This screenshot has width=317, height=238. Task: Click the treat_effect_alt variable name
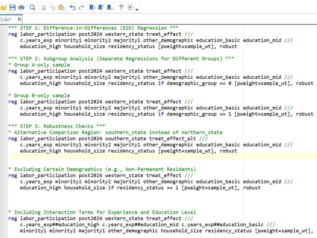click(172, 139)
